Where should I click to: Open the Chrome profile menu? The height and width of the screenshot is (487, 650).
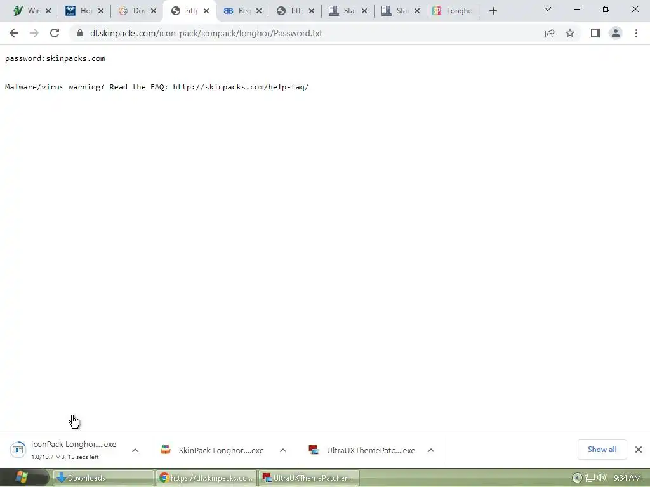[x=616, y=33]
